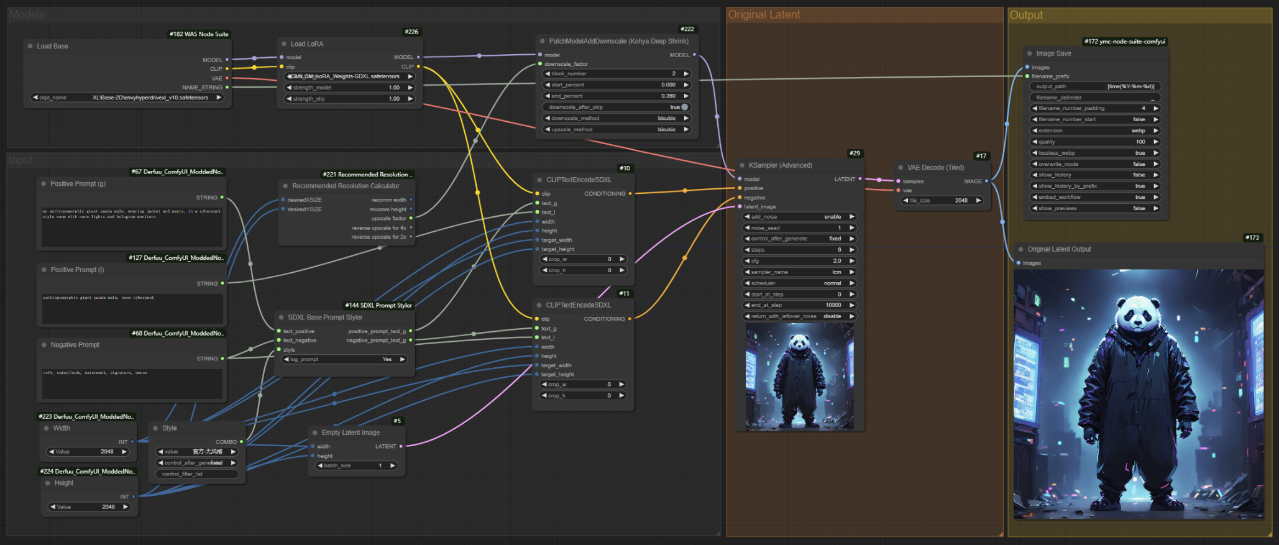1279x545 pixels.
Task: Collapse the SDXL Base Prompt Styler node
Action: (282, 318)
